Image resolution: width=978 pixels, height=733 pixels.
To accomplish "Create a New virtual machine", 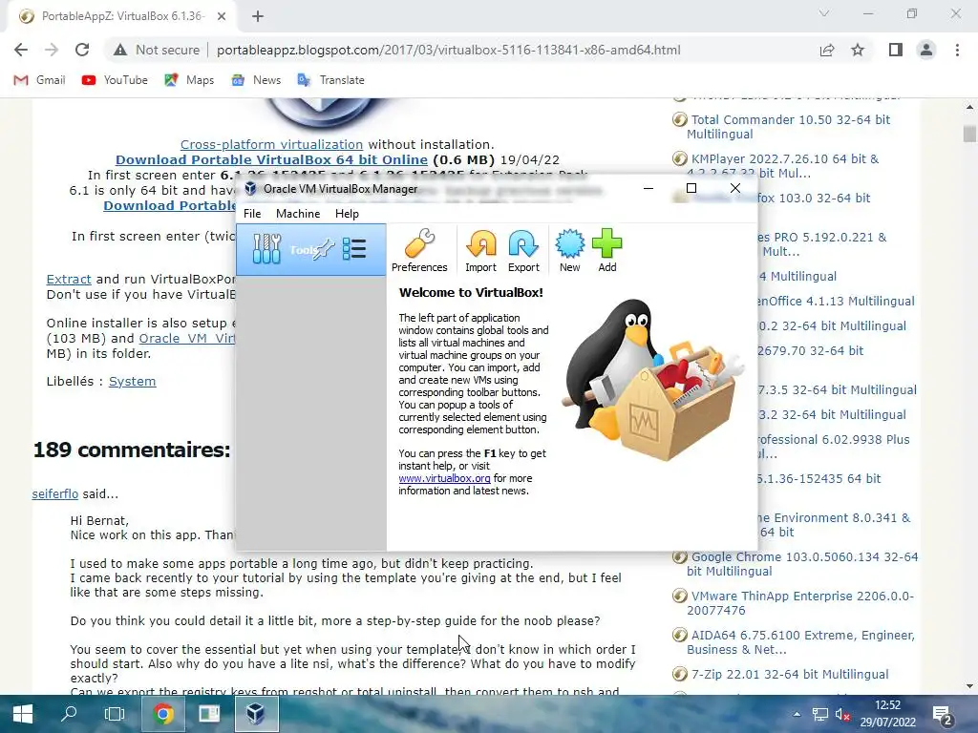I will coord(569,251).
